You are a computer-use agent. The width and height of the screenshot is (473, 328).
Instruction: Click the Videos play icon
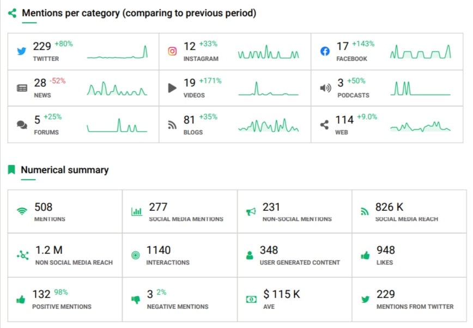172,88
